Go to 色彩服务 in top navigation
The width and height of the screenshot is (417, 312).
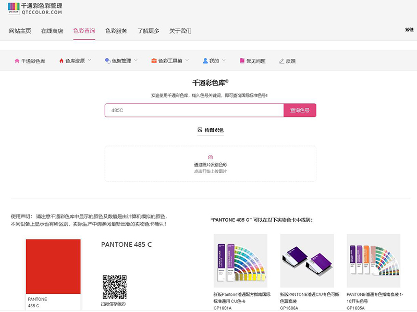click(x=116, y=31)
